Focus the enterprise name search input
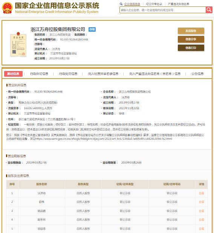Viewport: 214px width, 233px height. [162, 10]
